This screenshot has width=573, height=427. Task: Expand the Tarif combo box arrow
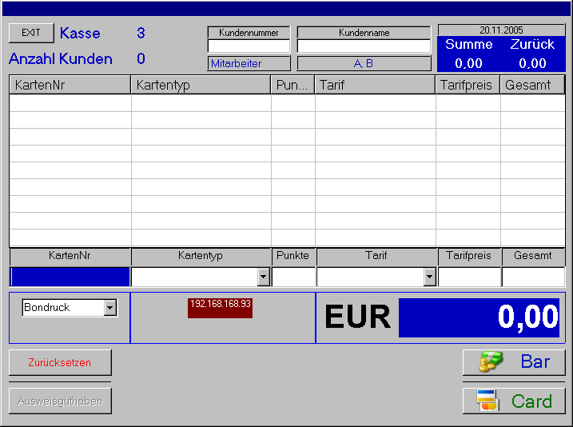429,277
